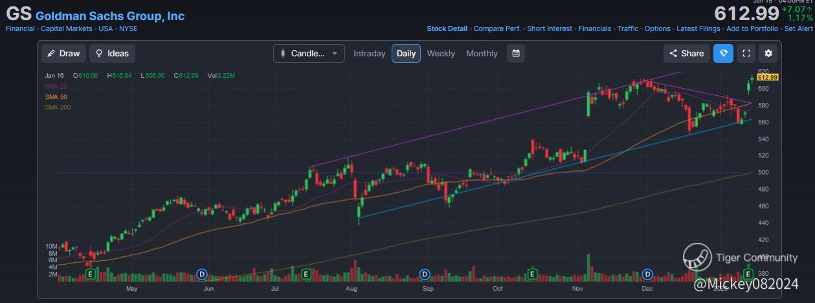This screenshot has height=303, width=815.
Task: Click the 612.99 price tag on axis
Action: click(768, 77)
